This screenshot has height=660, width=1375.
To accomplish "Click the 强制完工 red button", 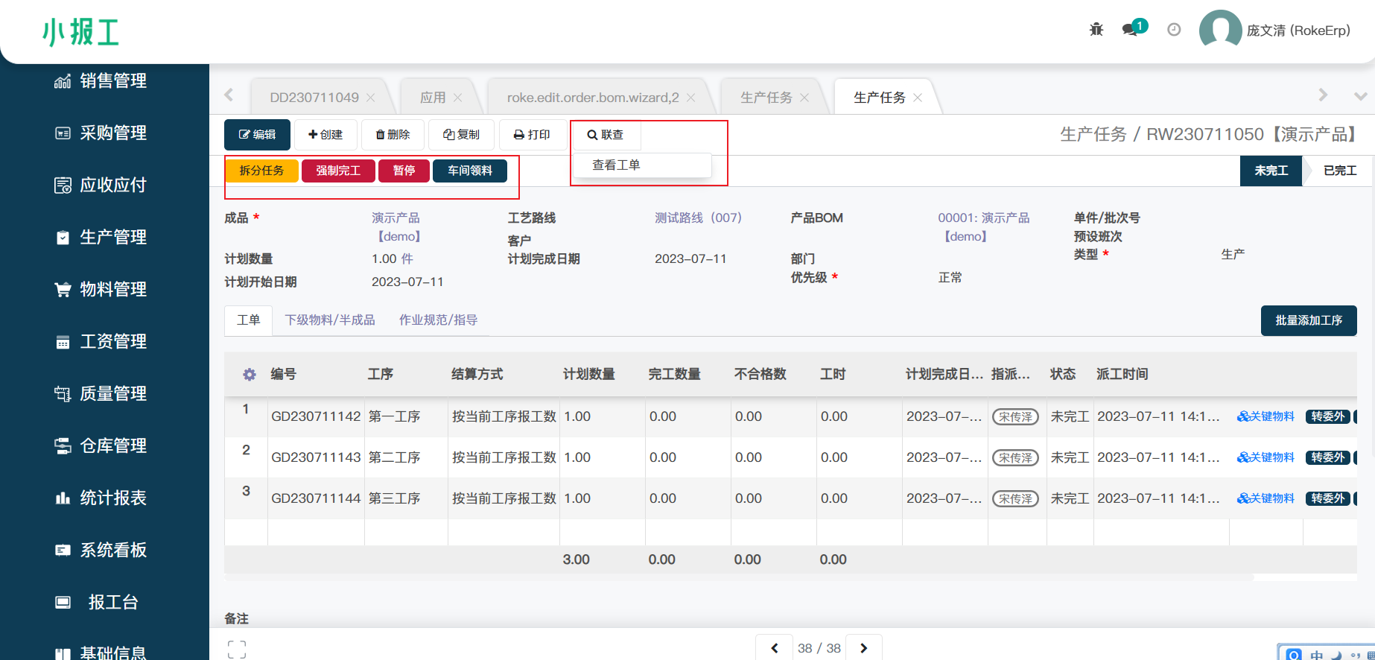I will [338, 171].
